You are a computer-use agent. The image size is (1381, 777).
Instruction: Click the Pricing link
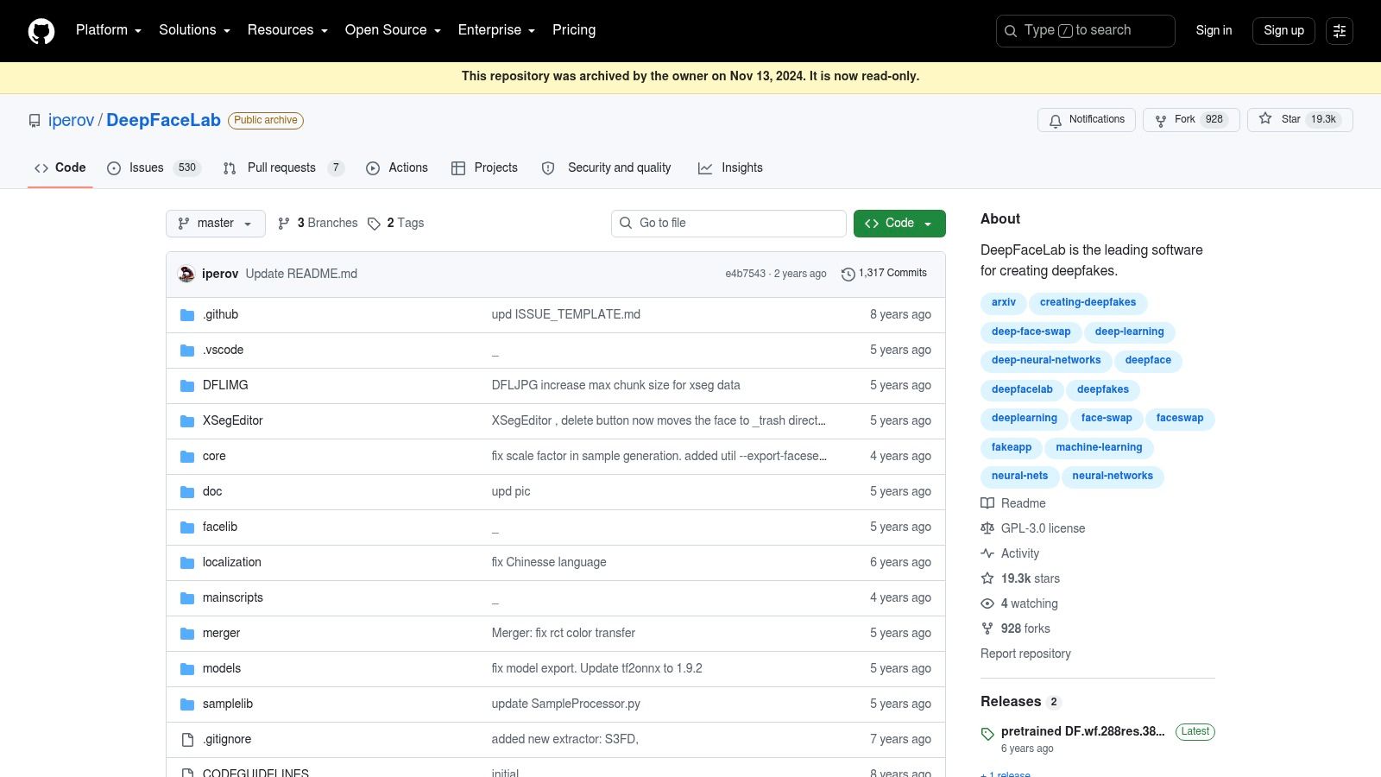click(x=574, y=30)
